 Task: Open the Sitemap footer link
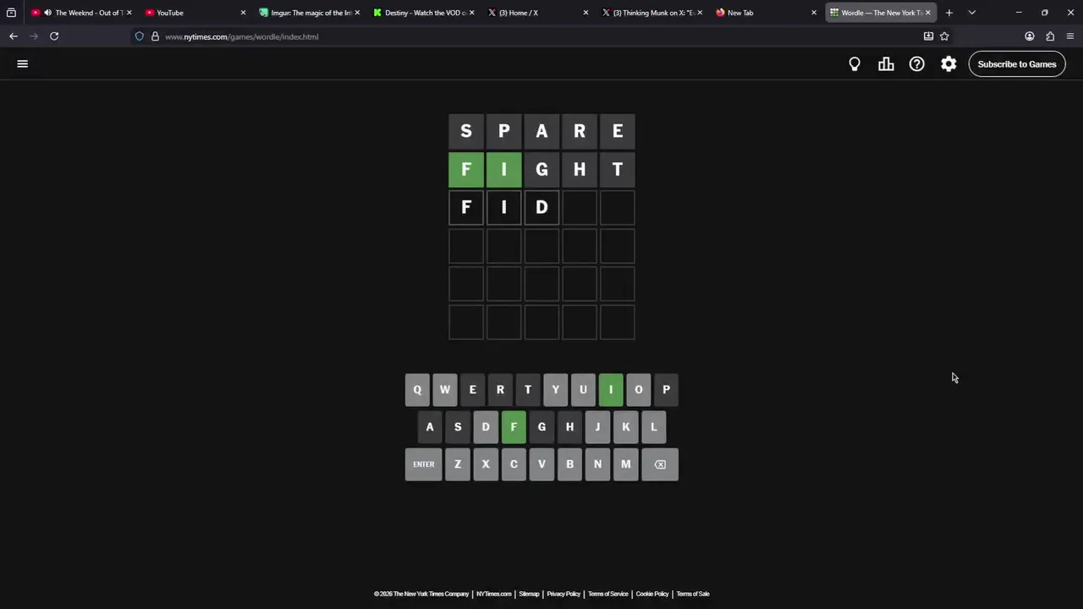[529, 594]
